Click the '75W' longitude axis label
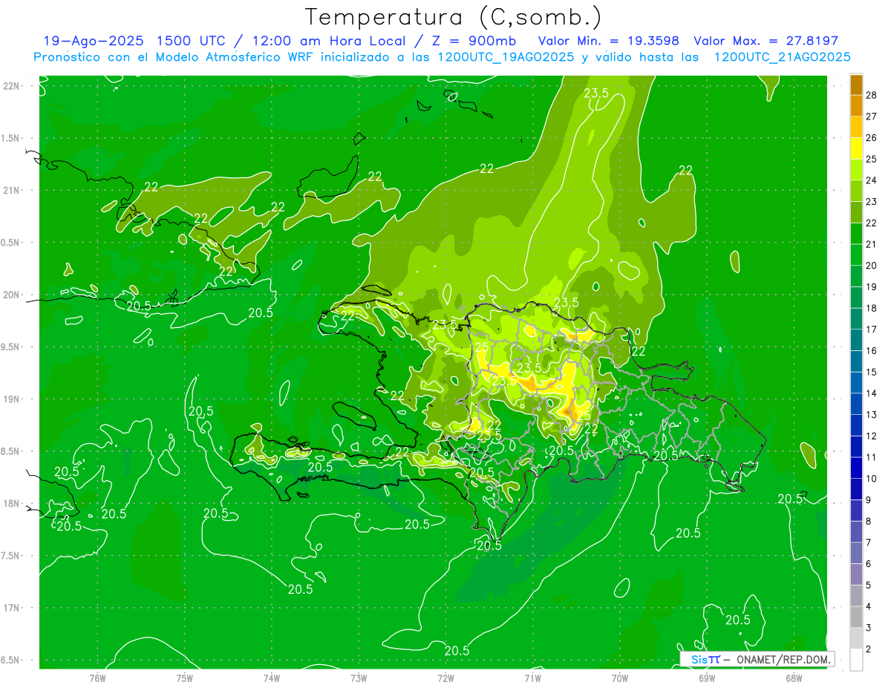The height and width of the screenshot is (688, 891). (x=185, y=678)
